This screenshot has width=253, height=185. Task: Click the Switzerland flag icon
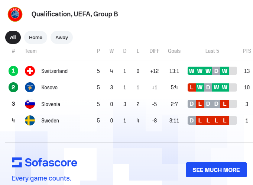pos(30,71)
